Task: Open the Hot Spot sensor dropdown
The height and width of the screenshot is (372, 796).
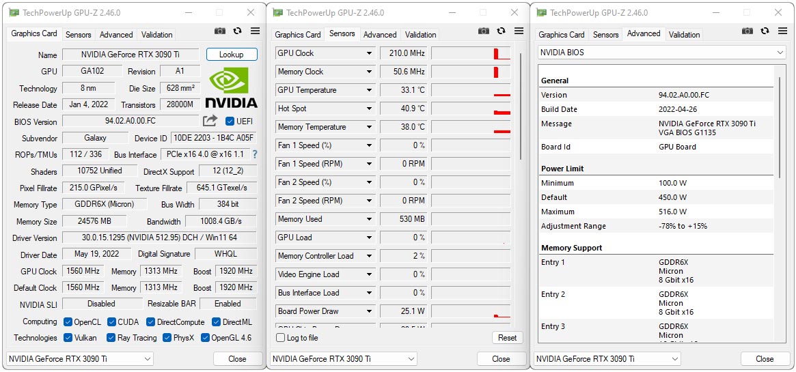Action: pos(369,109)
